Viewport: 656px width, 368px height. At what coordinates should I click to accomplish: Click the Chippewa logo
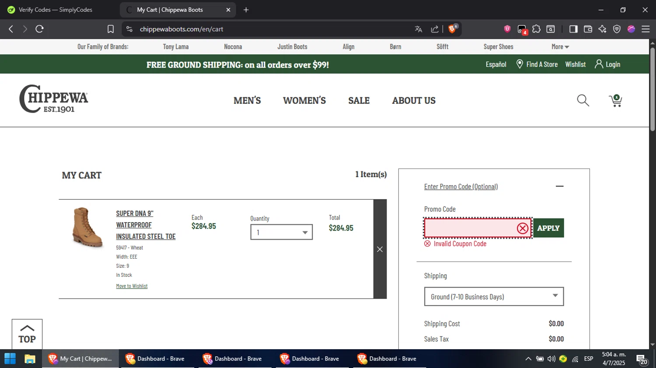click(53, 99)
